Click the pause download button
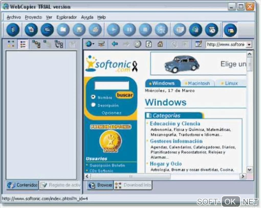 click(x=129, y=30)
